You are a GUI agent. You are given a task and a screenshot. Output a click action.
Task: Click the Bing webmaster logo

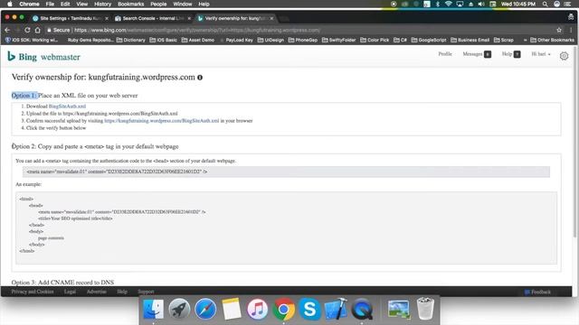pos(43,57)
